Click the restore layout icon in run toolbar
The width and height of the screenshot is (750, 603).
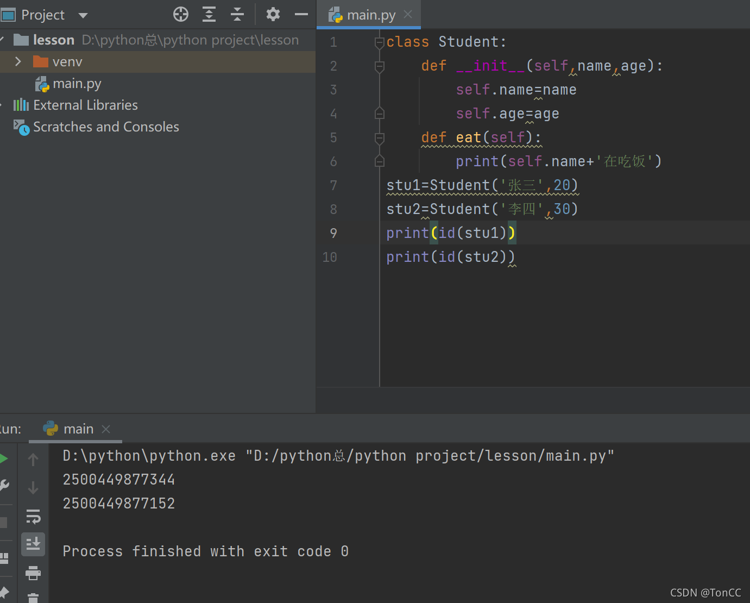4,558
